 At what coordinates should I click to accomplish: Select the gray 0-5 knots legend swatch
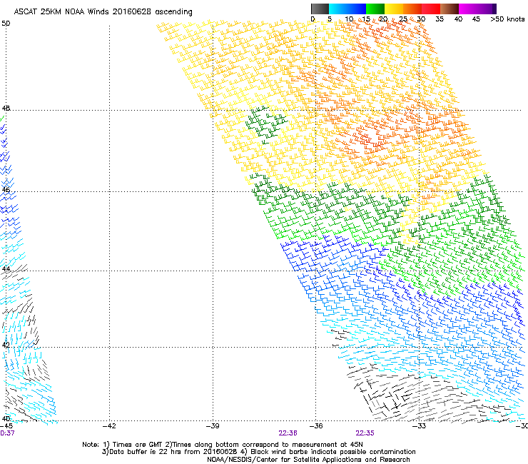coord(320,9)
